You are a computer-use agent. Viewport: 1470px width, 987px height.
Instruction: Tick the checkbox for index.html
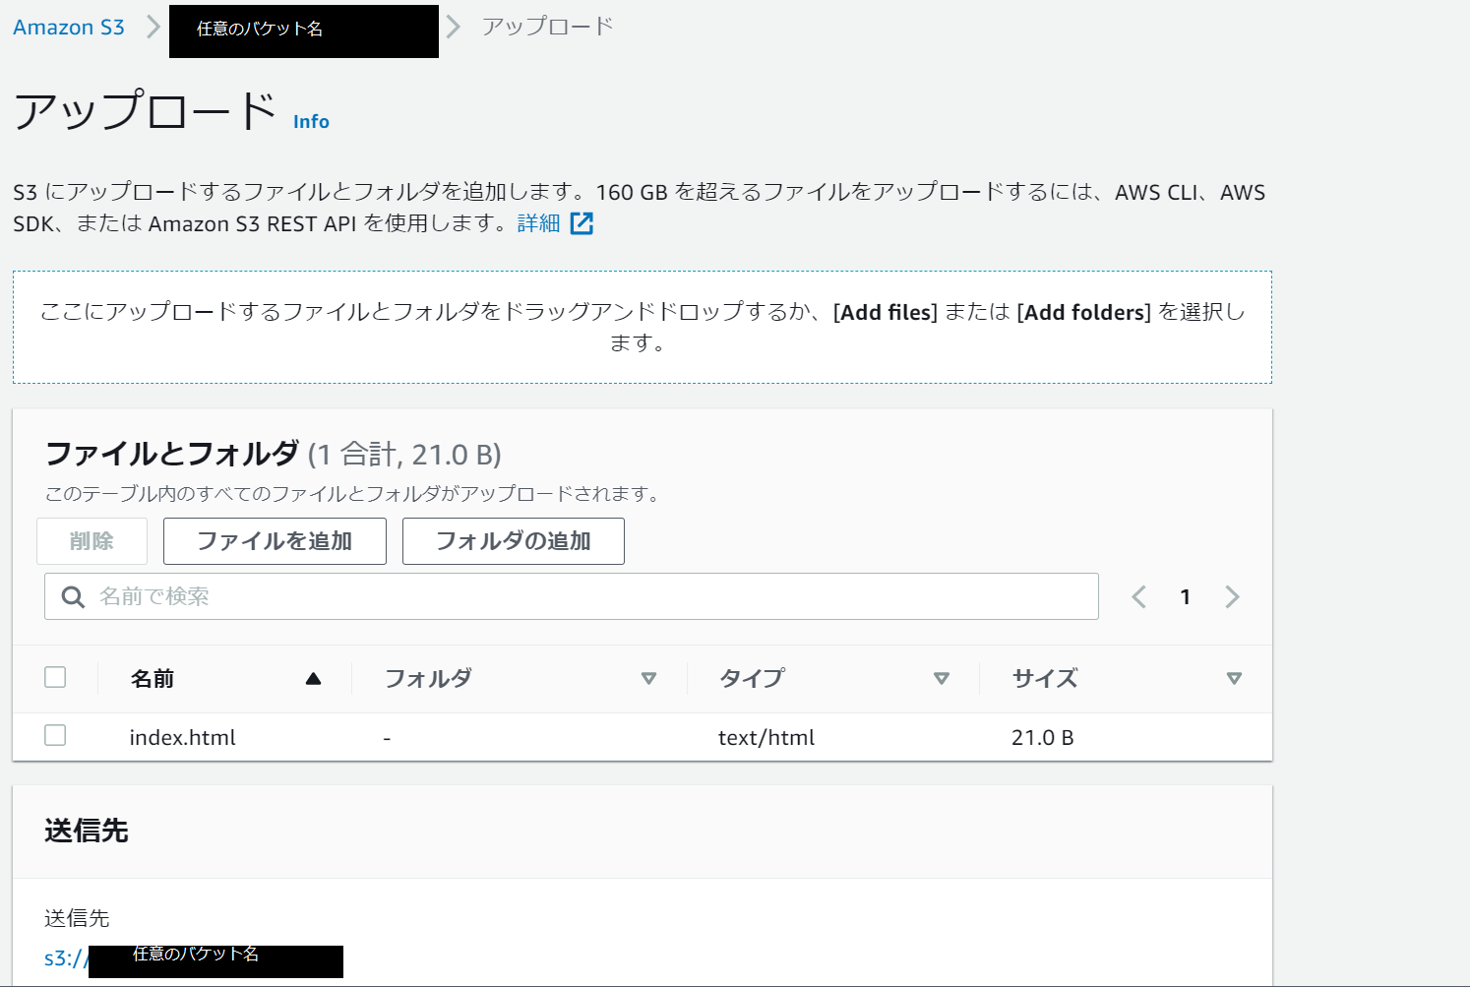pyautogui.click(x=55, y=735)
